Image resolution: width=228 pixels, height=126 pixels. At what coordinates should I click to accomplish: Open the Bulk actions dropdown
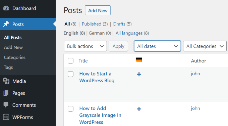point(85,46)
